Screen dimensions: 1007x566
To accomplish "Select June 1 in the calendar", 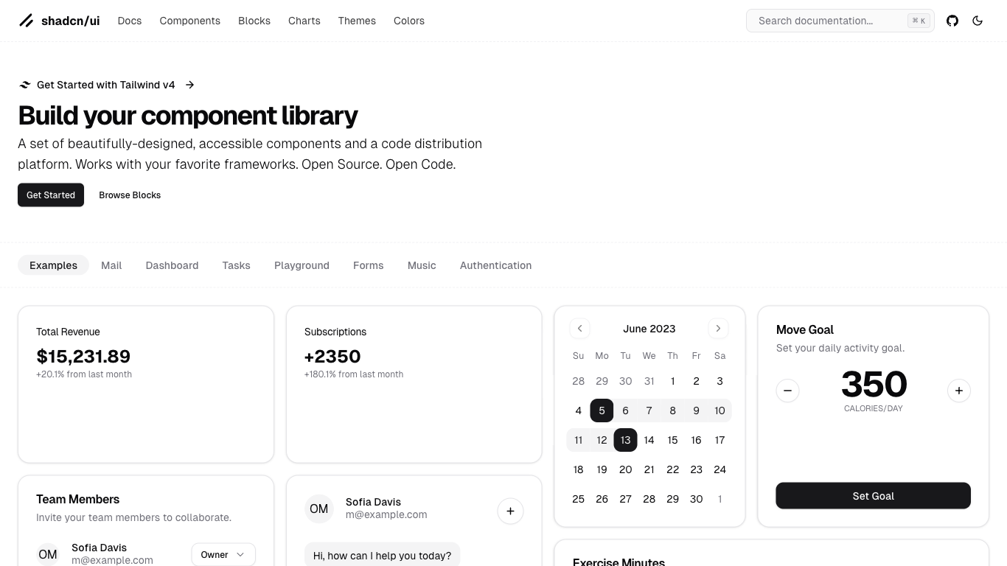I will point(672,381).
